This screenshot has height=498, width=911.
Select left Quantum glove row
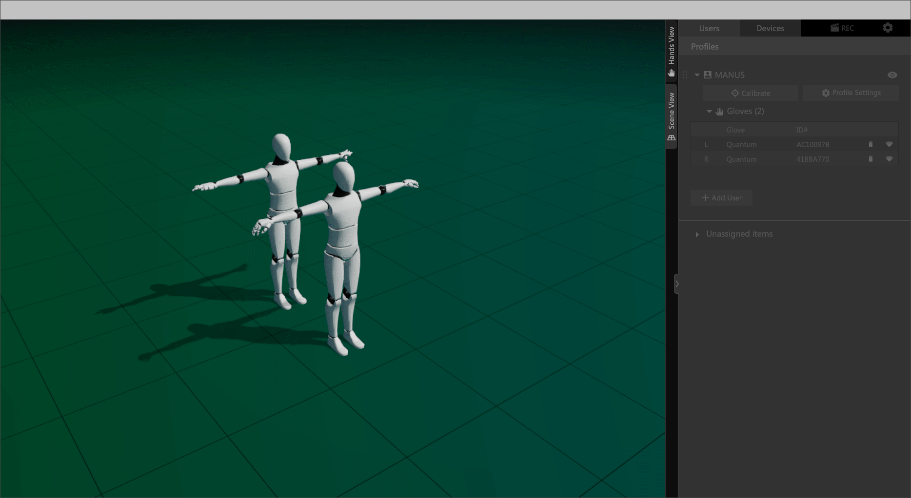tap(794, 144)
